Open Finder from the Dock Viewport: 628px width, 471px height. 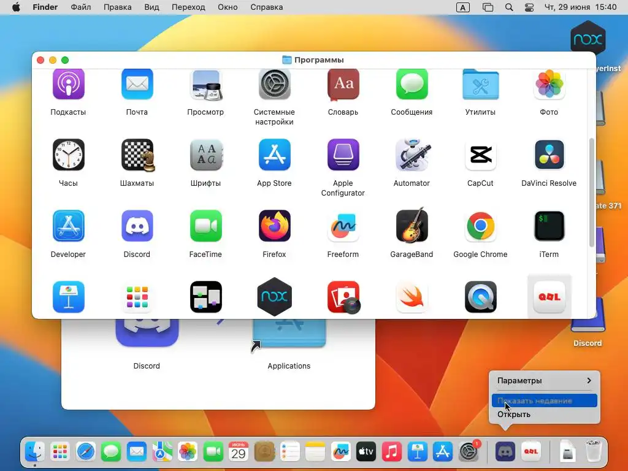click(35, 452)
